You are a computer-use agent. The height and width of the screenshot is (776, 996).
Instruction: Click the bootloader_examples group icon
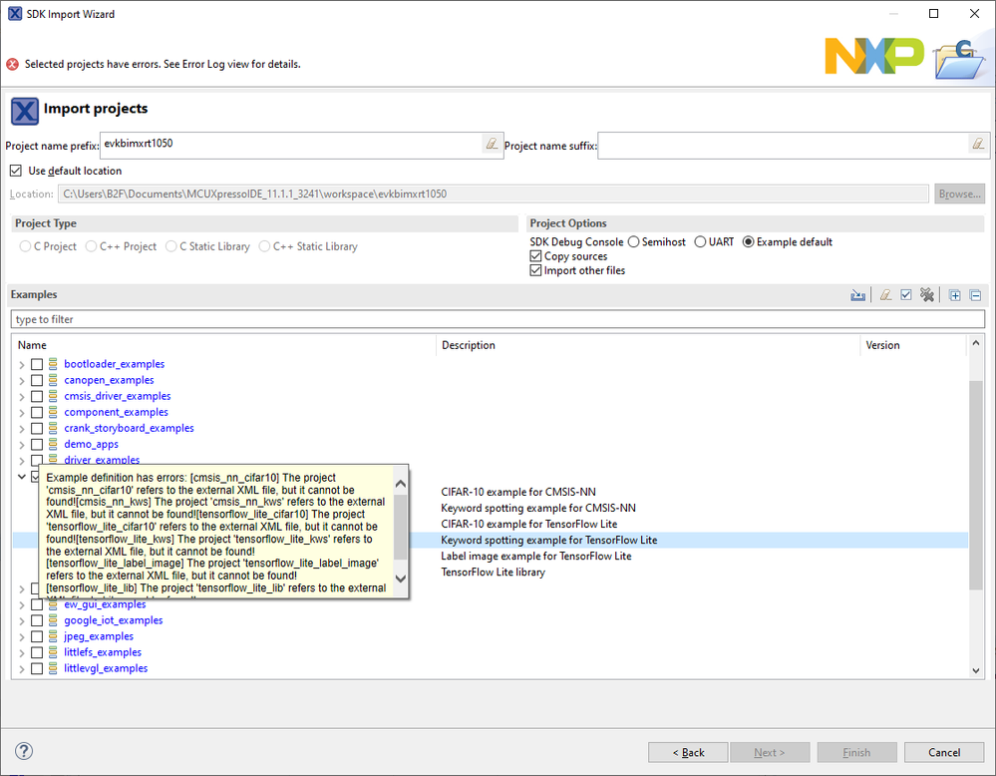pos(53,364)
